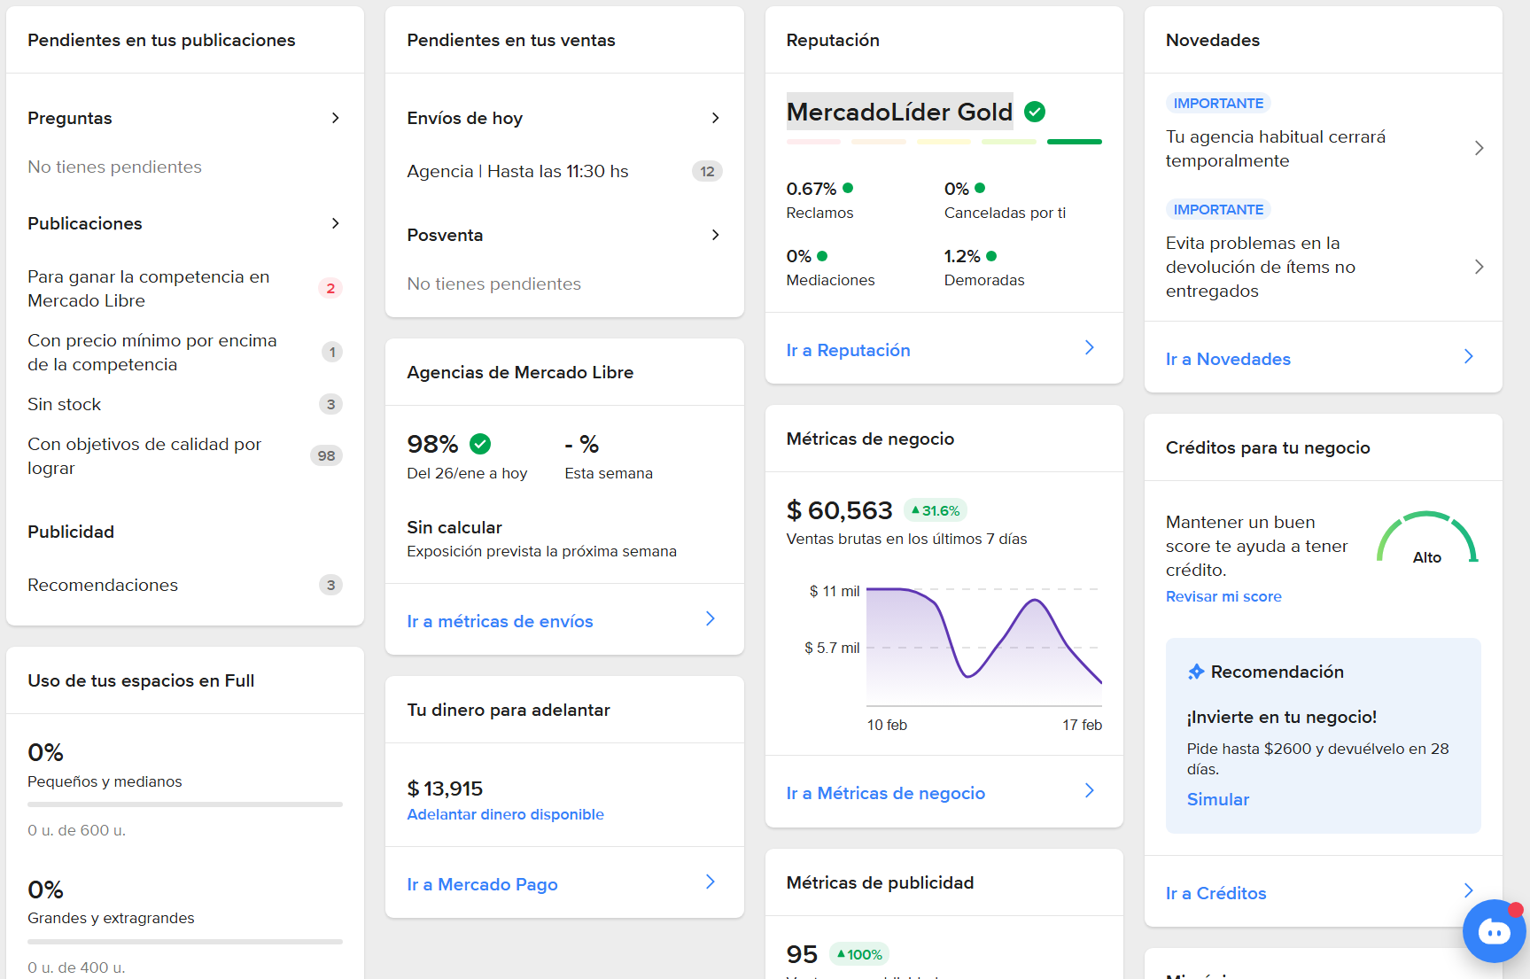Click the red 2 badge on competencia item
The height and width of the screenshot is (979, 1530).
tap(330, 288)
